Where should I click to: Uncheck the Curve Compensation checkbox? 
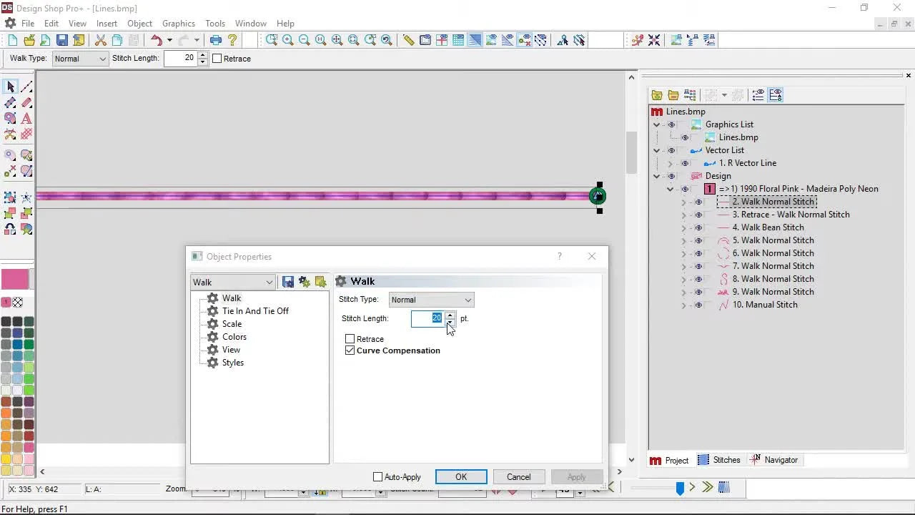tap(350, 350)
